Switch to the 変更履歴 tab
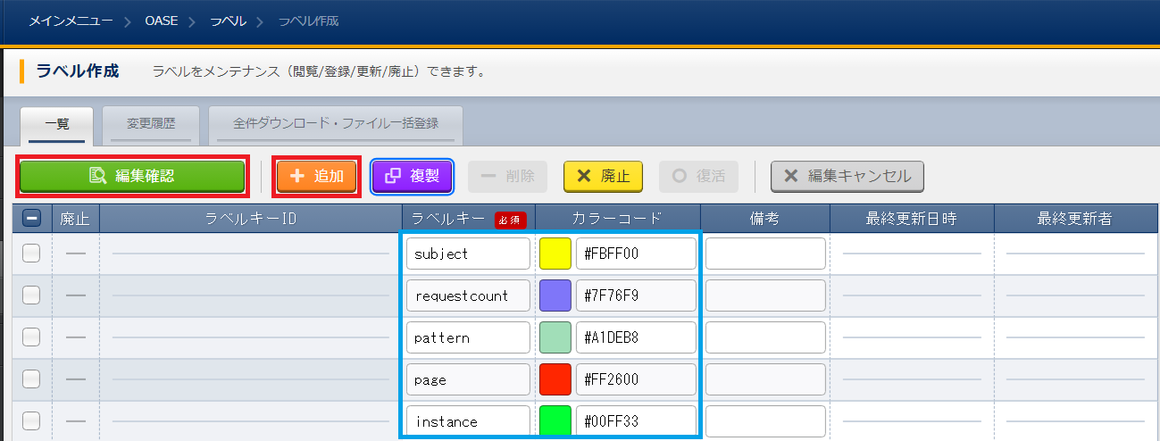Screen dimensions: 1160x441 click(x=151, y=124)
